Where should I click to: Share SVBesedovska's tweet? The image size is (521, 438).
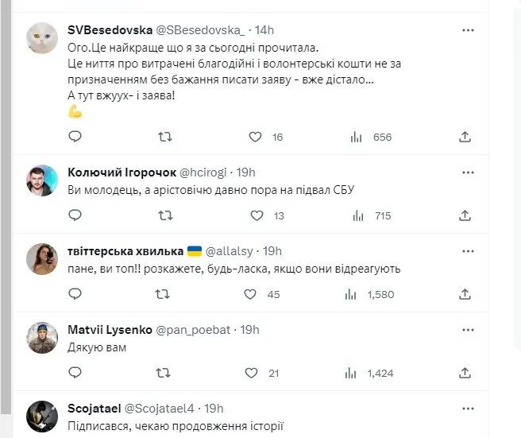[465, 137]
